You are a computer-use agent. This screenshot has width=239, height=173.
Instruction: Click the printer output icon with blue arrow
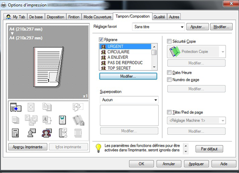click(16, 107)
